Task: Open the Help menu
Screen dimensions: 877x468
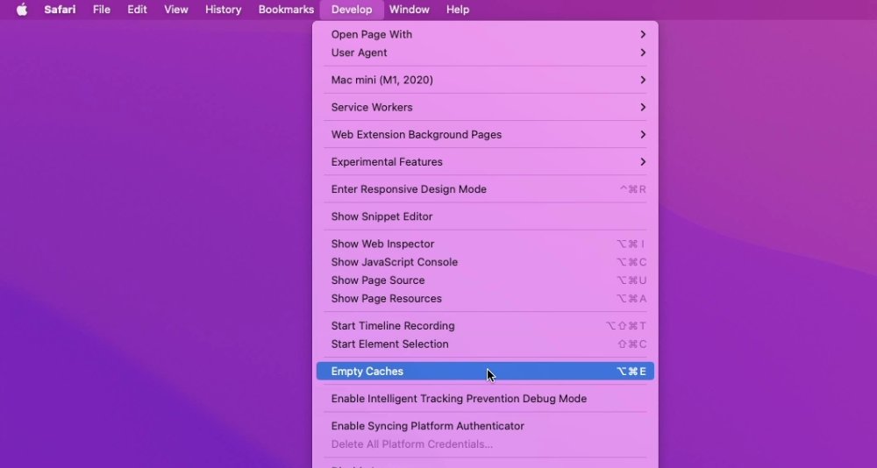Action: pyautogui.click(x=458, y=10)
